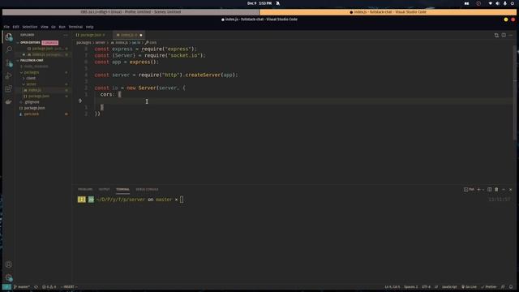The height and width of the screenshot is (292, 519).
Task: Open notifications bell in status bar
Action: point(511,286)
